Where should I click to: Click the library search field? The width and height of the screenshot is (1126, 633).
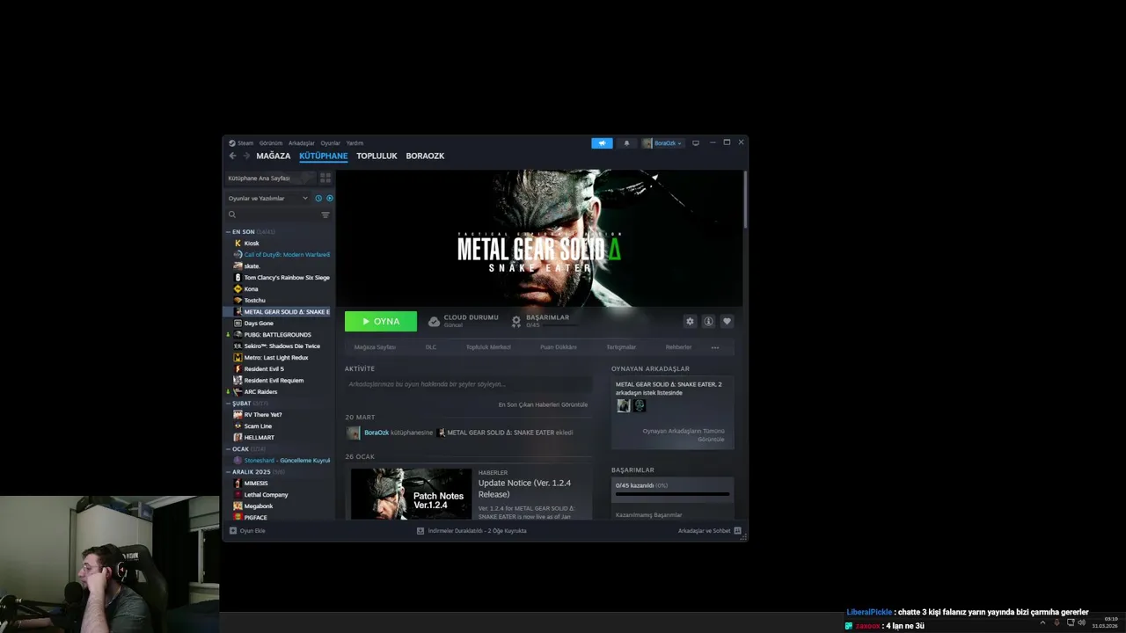point(273,215)
